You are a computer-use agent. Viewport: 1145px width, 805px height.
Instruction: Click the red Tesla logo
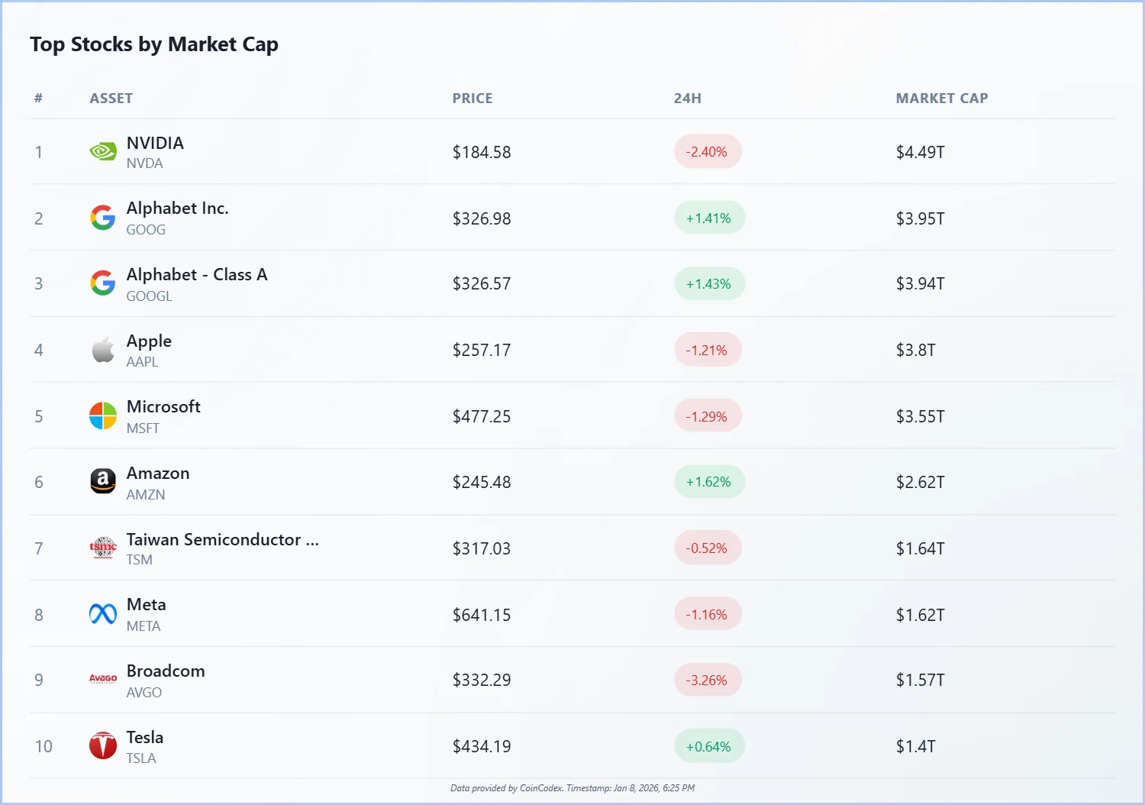point(103,745)
